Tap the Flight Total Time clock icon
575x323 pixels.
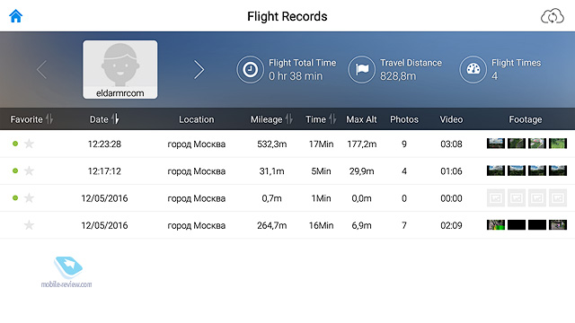click(x=250, y=70)
